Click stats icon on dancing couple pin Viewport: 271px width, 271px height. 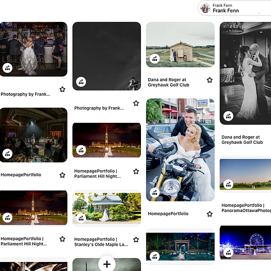coord(228,116)
